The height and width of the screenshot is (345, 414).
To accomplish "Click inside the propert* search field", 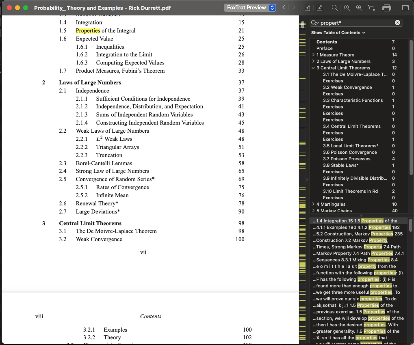I will pos(355,23).
